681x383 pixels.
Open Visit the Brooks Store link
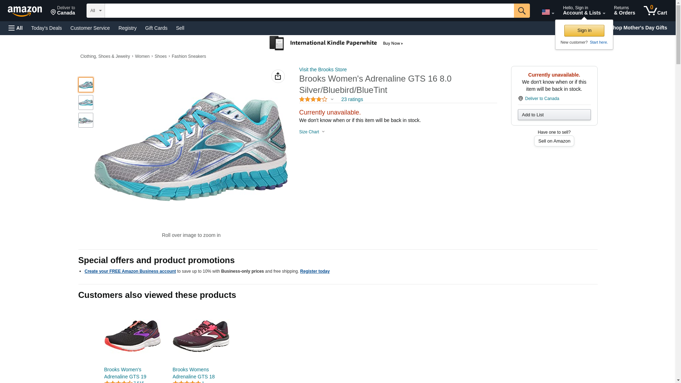coord(323,70)
